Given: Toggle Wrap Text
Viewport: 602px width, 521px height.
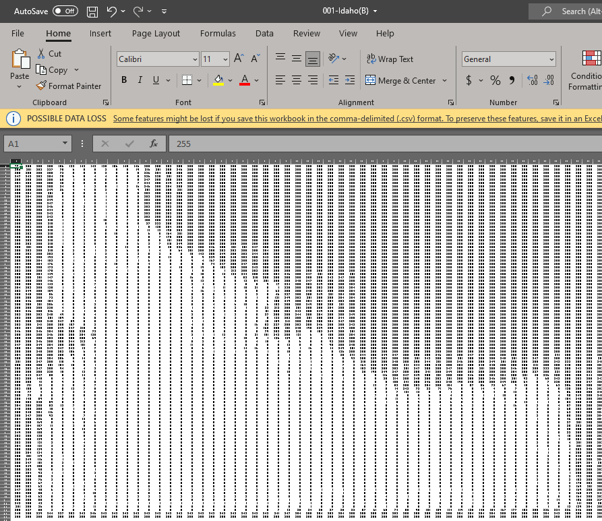Looking at the screenshot, I should click(390, 59).
